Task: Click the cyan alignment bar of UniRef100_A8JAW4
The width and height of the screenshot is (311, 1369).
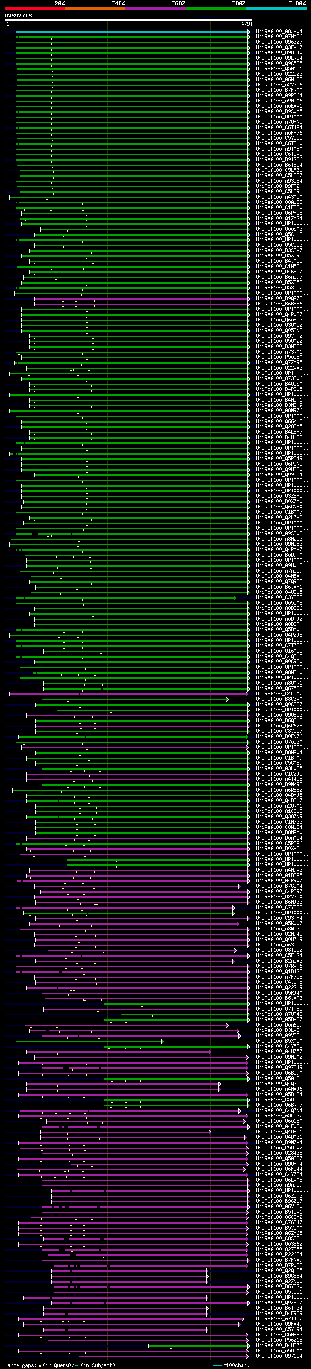Action: click(x=132, y=32)
